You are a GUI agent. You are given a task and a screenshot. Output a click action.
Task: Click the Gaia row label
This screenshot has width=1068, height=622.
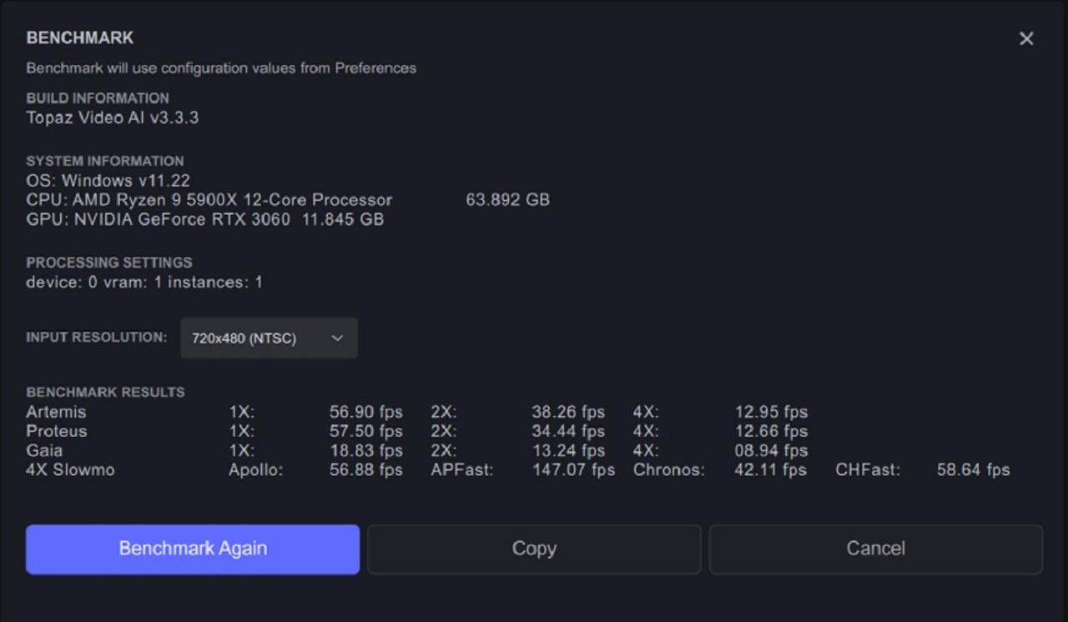tap(44, 450)
